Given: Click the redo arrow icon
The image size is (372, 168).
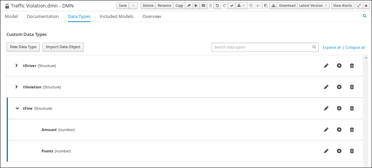Looking at the screenshot, I should tap(224, 6).
